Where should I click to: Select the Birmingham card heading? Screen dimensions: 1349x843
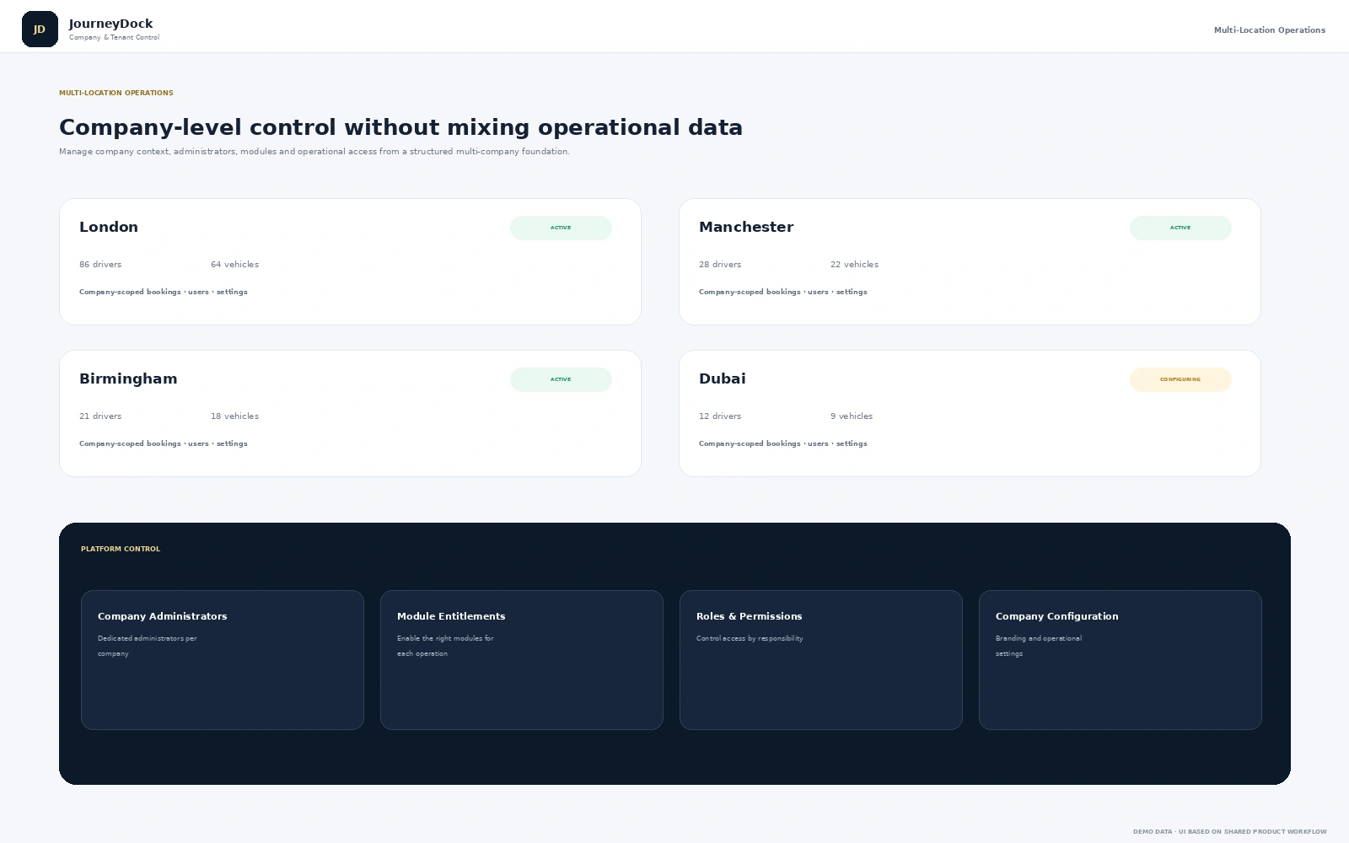pyautogui.click(x=128, y=379)
